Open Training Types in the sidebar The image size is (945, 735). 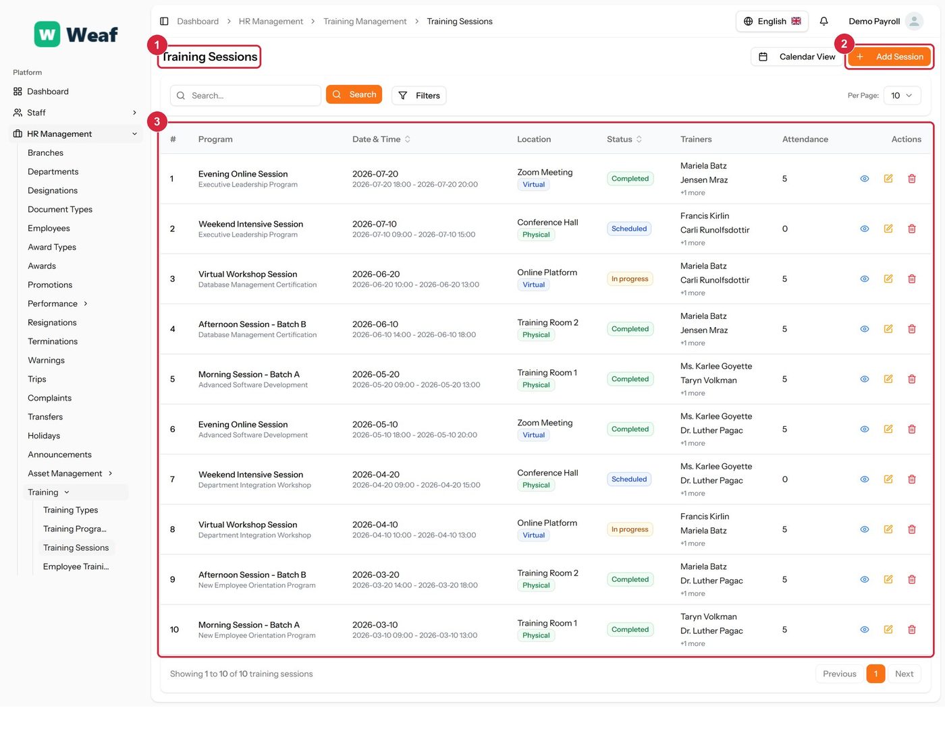70,510
